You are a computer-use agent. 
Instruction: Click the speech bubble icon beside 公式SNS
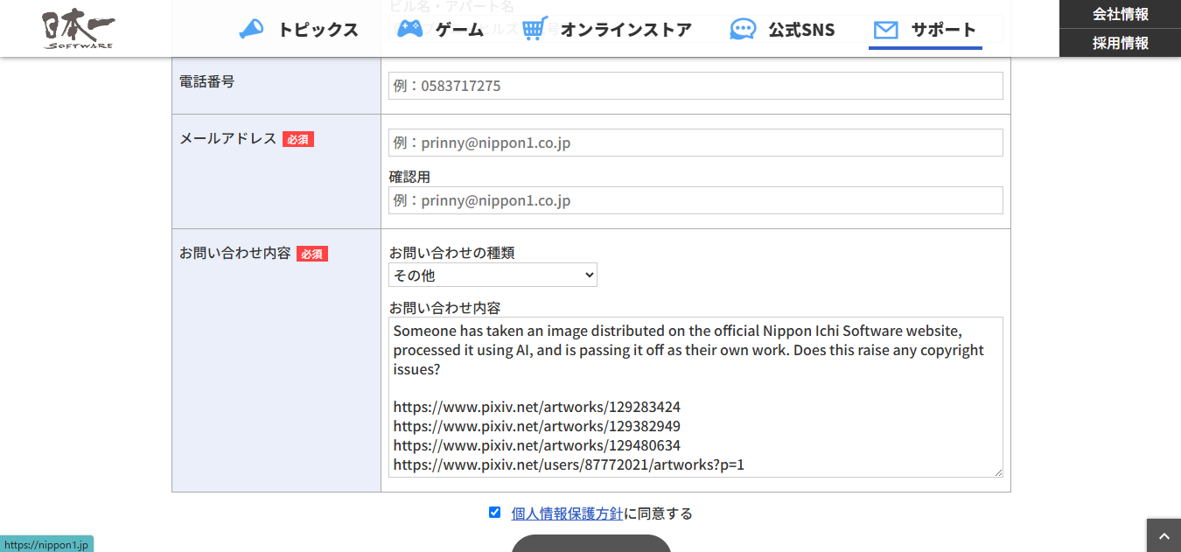(x=743, y=30)
